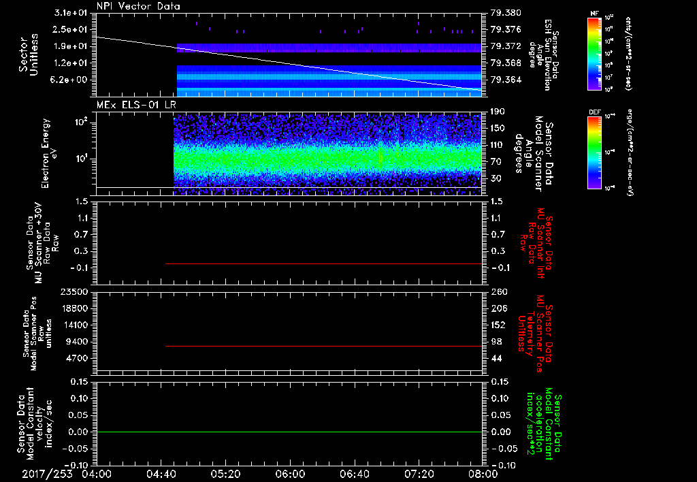Screen dimensions: 697x482
Task: Click the NF color scale bar
Action: point(595,53)
